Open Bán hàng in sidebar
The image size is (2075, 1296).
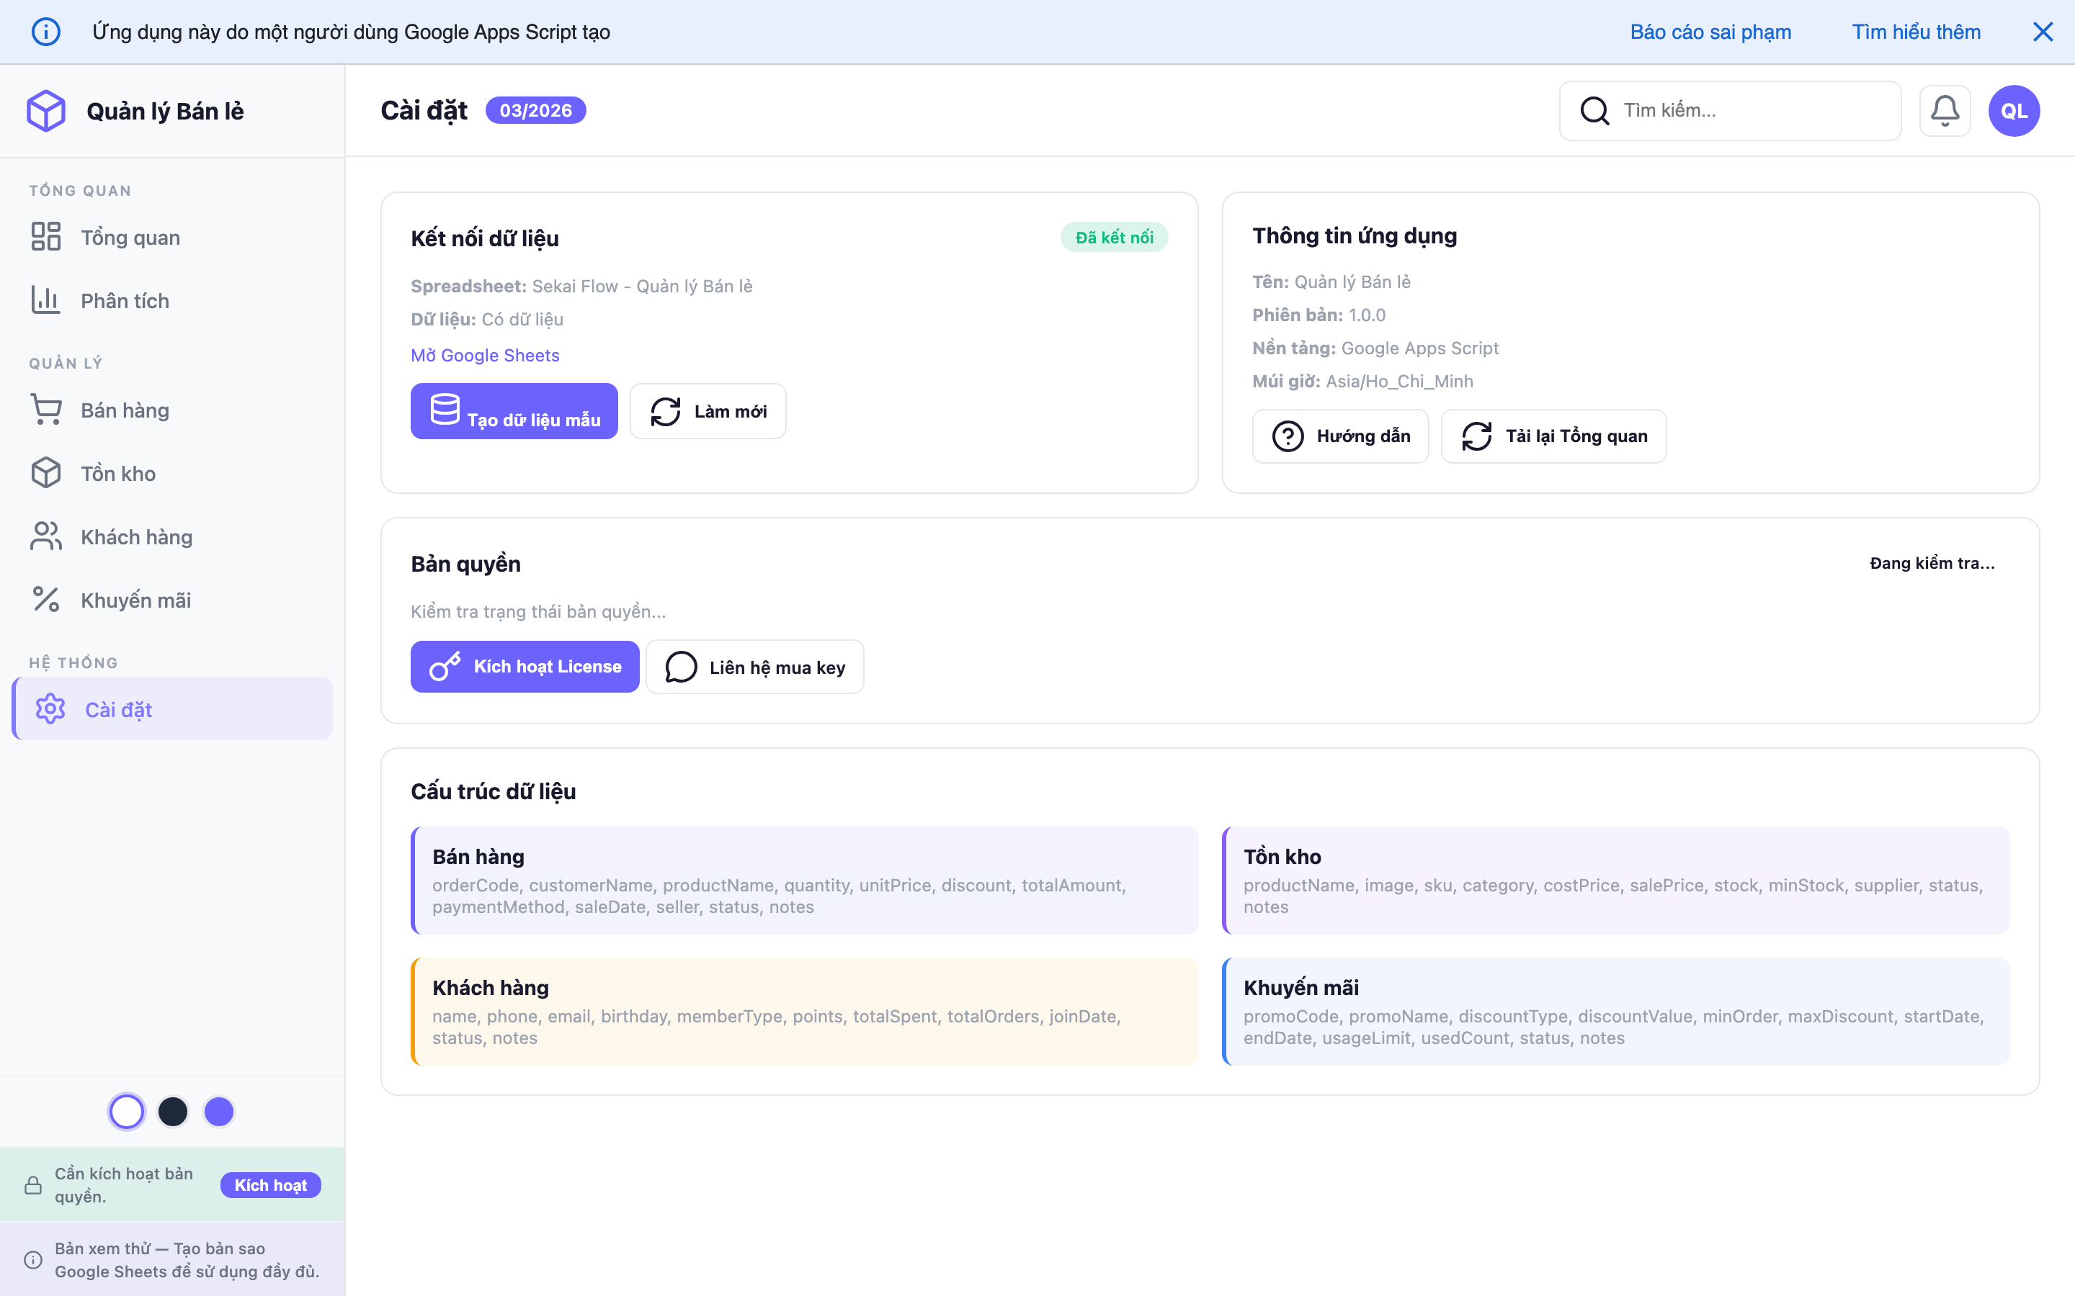point(125,410)
